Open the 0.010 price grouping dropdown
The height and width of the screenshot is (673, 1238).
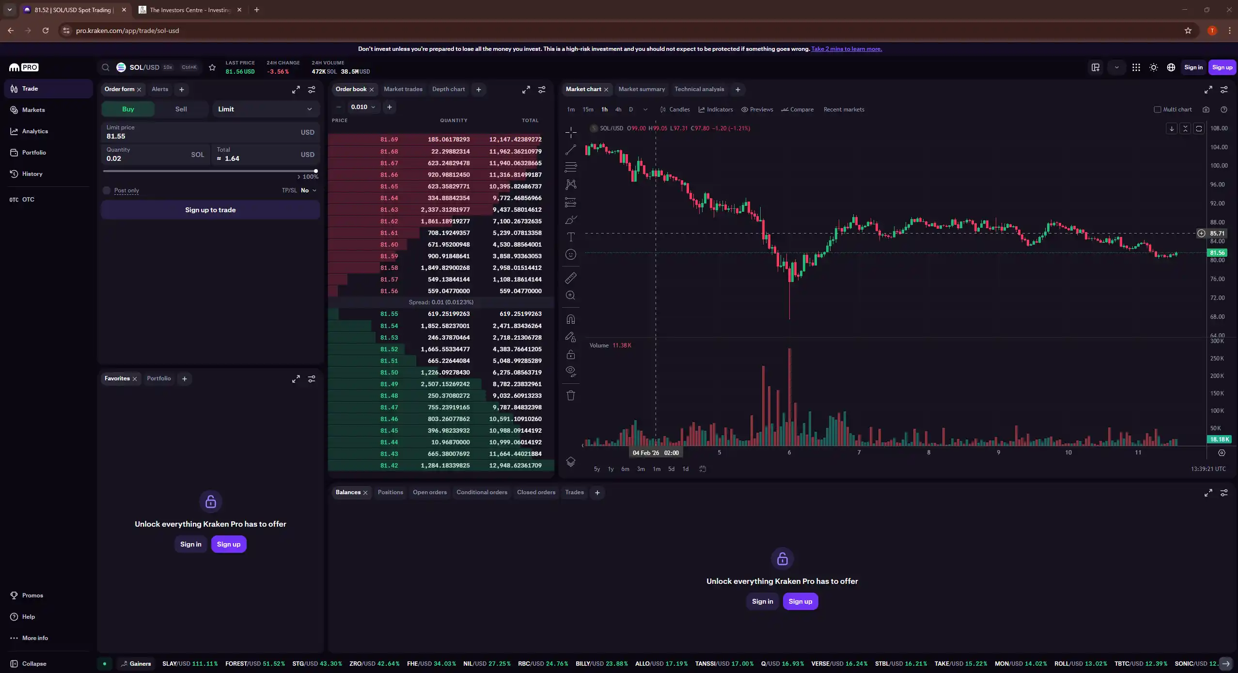pyautogui.click(x=362, y=107)
